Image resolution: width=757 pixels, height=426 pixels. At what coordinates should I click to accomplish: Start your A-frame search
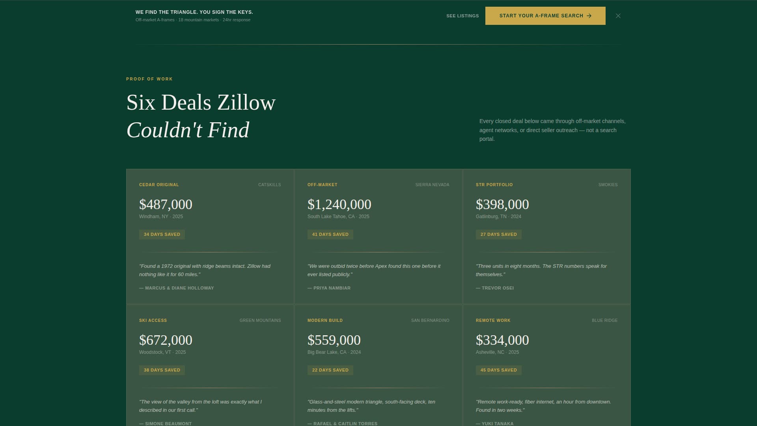pos(545,16)
